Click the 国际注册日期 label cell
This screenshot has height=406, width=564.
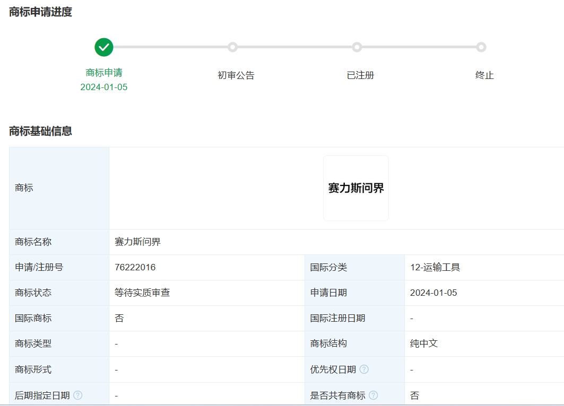point(354,319)
